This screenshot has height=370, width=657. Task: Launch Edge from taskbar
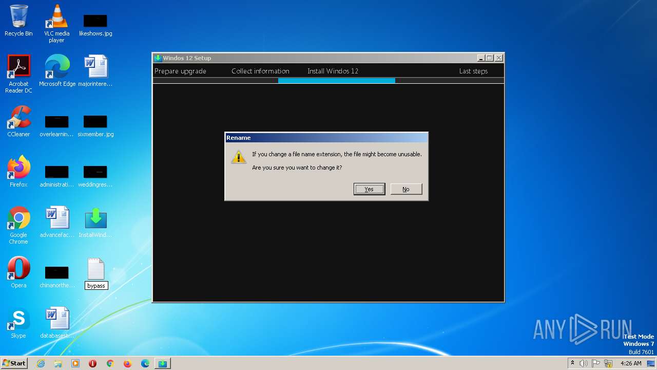tap(145, 363)
